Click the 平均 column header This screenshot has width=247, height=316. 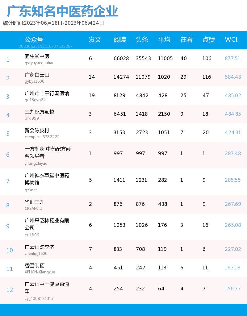tap(164, 39)
